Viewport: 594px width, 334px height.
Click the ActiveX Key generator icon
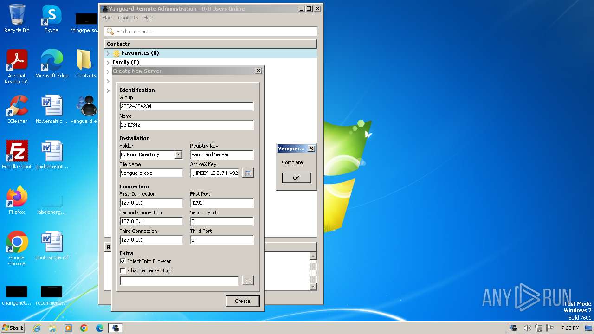pyautogui.click(x=248, y=173)
